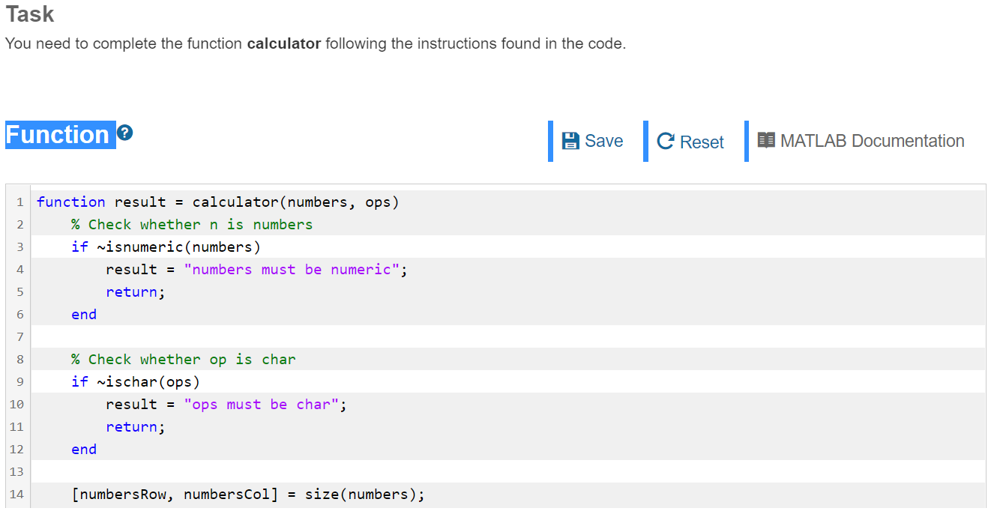This screenshot has width=997, height=526.
Task: Click line number 7 in the gutter
Action: click(19, 337)
